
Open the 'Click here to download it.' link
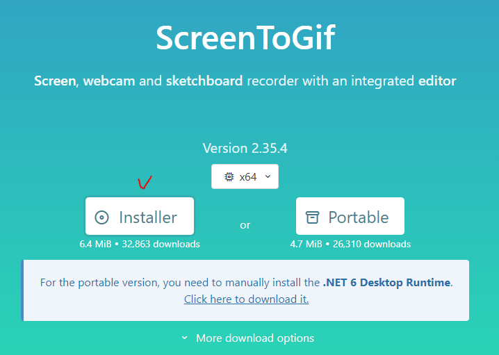tap(246, 299)
